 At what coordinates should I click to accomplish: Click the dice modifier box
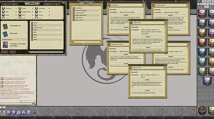point(2,112)
